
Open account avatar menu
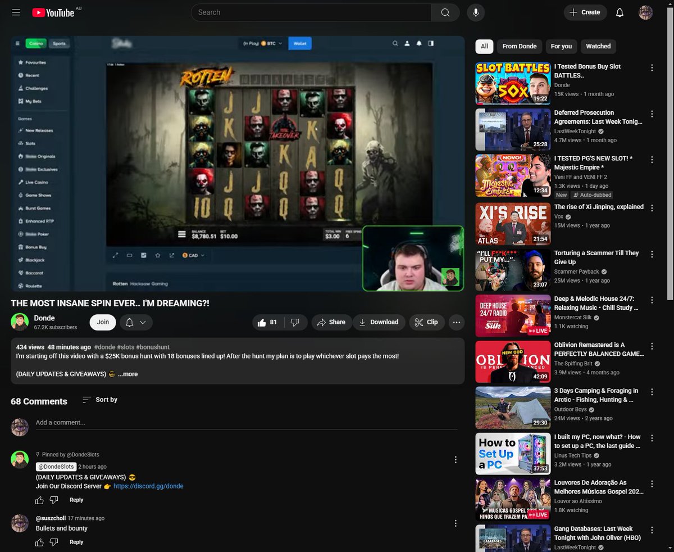[x=646, y=12]
